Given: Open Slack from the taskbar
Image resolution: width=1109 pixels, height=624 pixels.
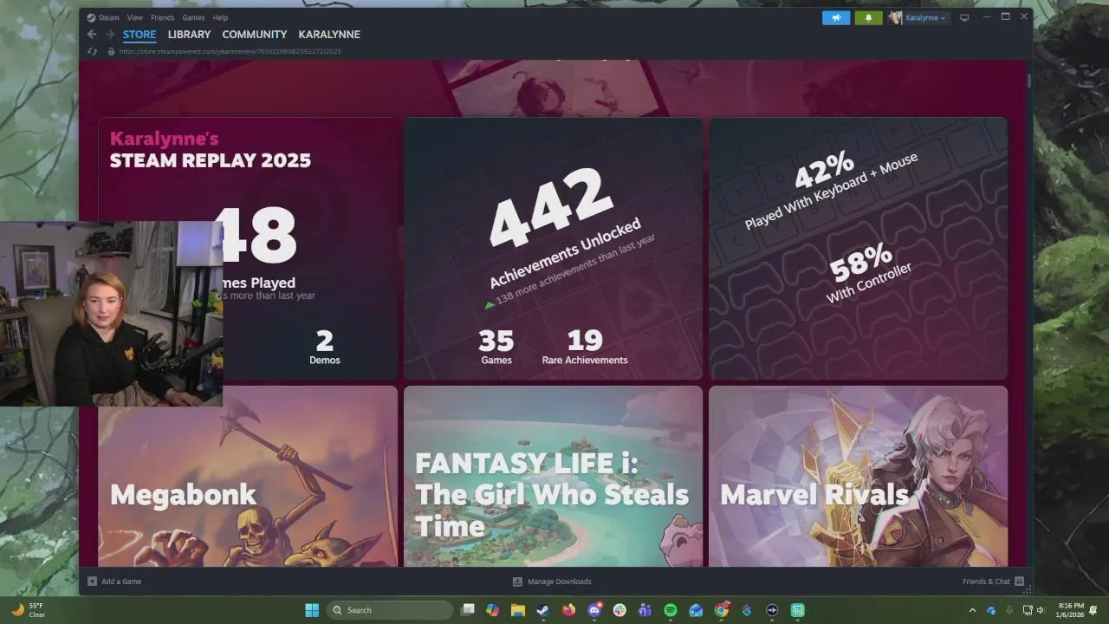Looking at the screenshot, I should [x=619, y=610].
